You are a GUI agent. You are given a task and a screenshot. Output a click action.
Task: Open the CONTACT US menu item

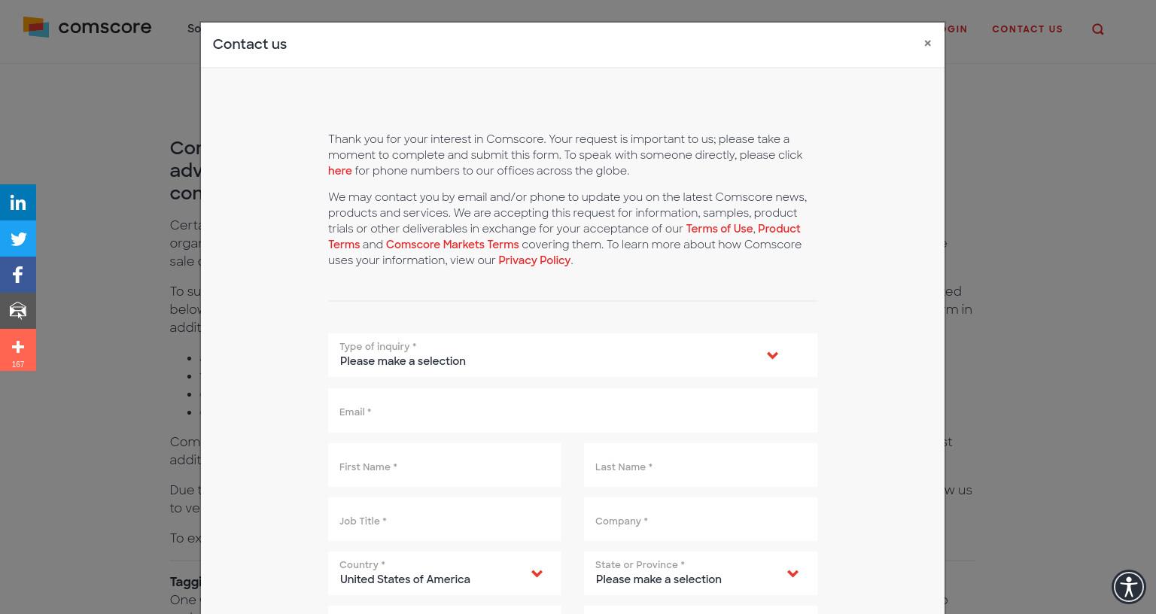(x=1027, y=29)
